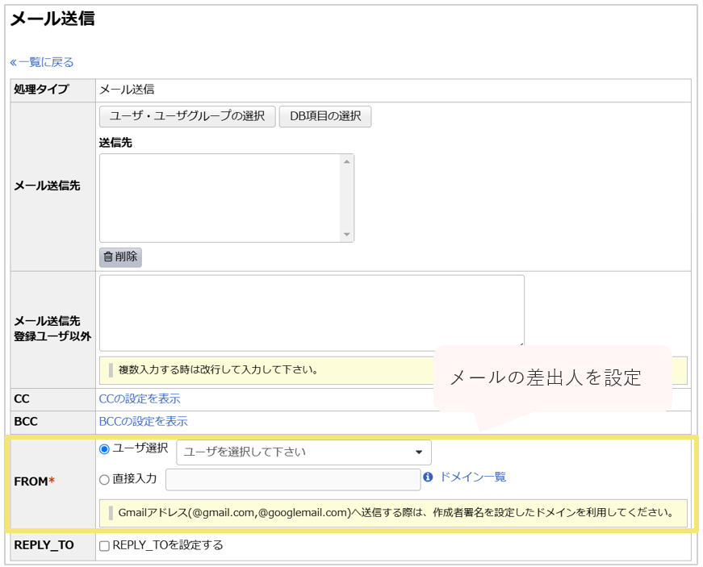Click the 直接入力 address input field
Viewport: 703px width, 567px height.
pyautogui.click(x=291, y=476)
